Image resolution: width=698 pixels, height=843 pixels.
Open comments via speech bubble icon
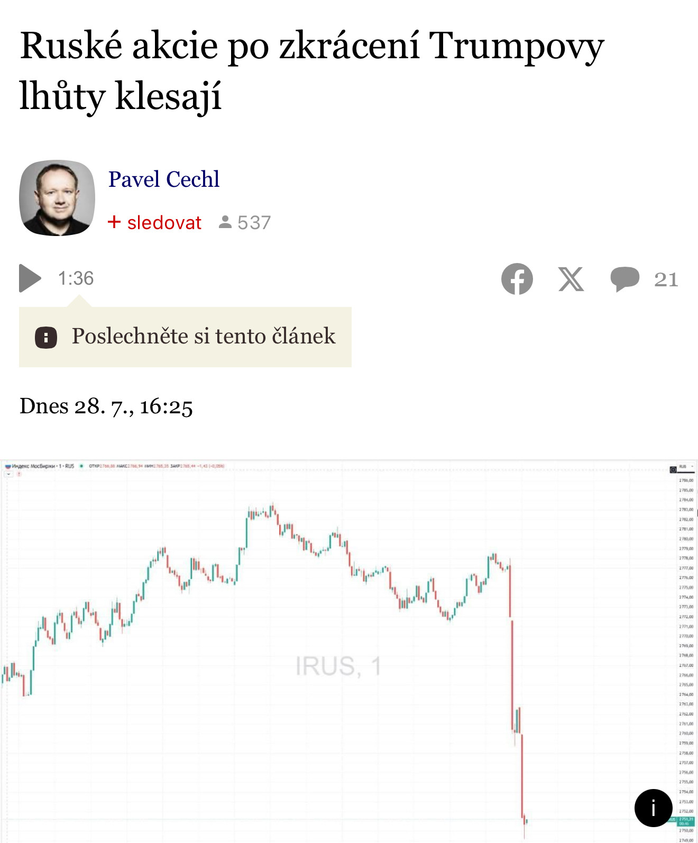[x=624, y=279]
